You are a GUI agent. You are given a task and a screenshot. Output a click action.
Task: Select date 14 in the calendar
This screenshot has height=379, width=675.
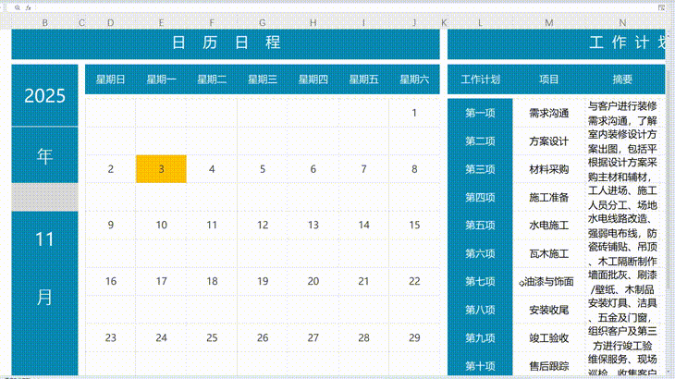[363, 225]
